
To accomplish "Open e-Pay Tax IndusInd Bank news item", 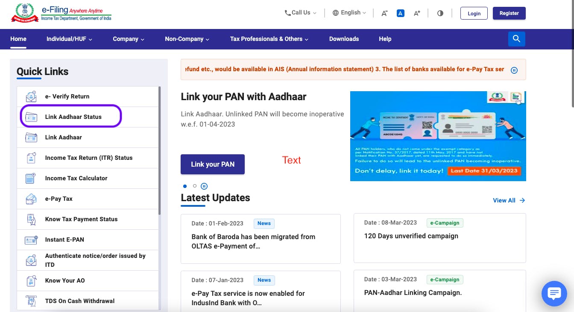I will [261, 292].
